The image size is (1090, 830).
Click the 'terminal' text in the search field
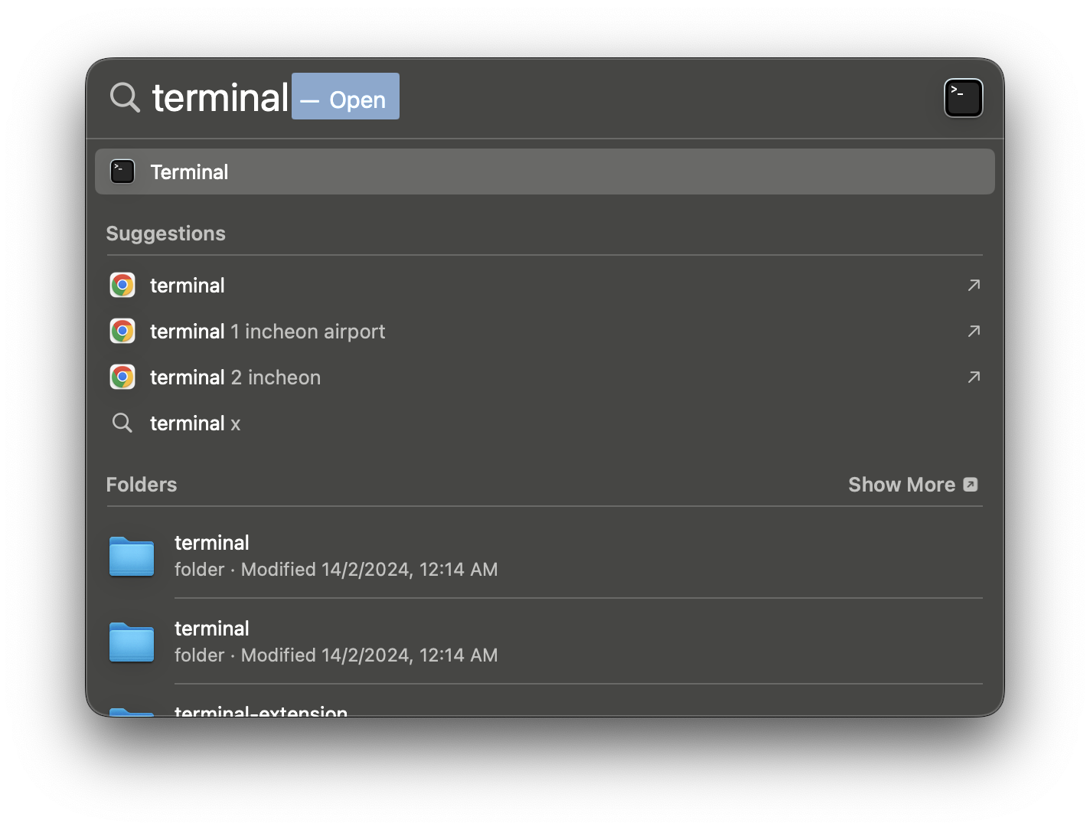coord(220,98)
